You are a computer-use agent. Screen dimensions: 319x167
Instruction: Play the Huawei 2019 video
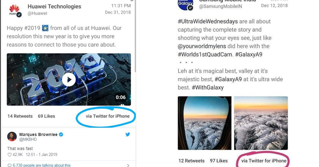[x=69, y=79]
